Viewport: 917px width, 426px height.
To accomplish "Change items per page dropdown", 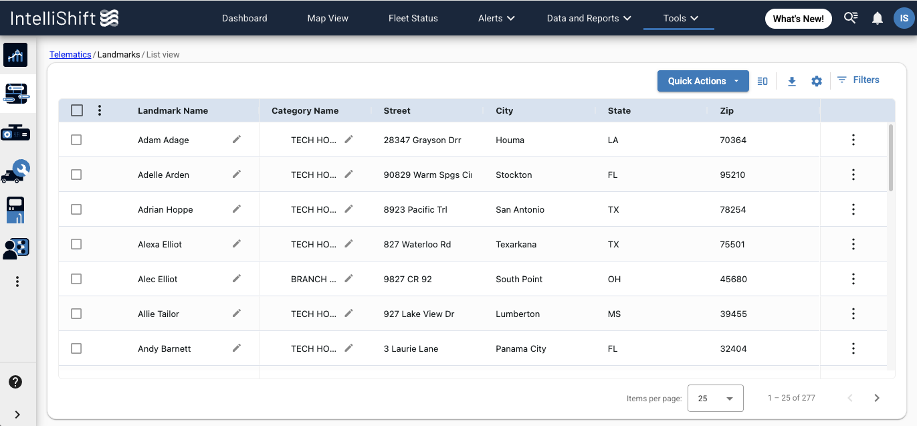I will [x=716, y=398].
